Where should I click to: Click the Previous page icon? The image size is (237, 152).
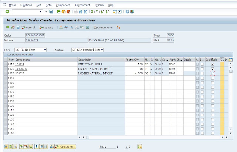[98, 11]
